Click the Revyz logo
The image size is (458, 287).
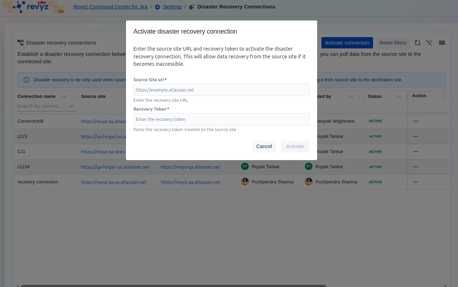(x=33, y=7)
